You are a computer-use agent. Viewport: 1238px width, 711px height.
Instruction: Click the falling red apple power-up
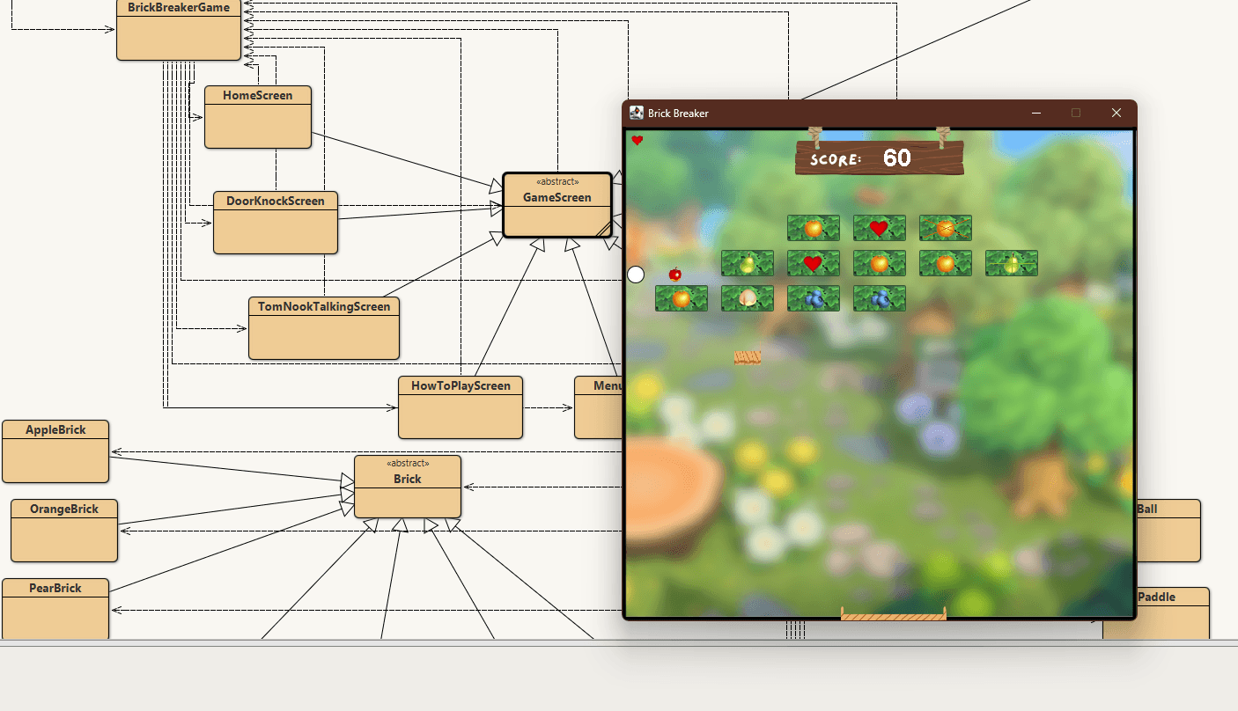[674, 274]
